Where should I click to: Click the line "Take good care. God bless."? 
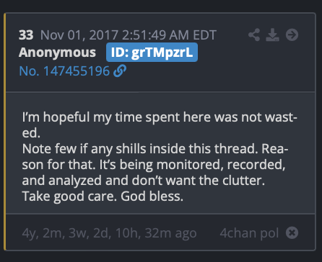[103, 196]
